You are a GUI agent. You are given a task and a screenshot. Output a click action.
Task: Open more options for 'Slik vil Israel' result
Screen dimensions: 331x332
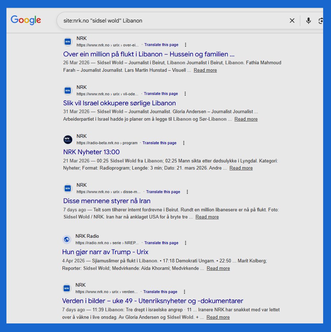pyautogui.click(x=185, y=94)
